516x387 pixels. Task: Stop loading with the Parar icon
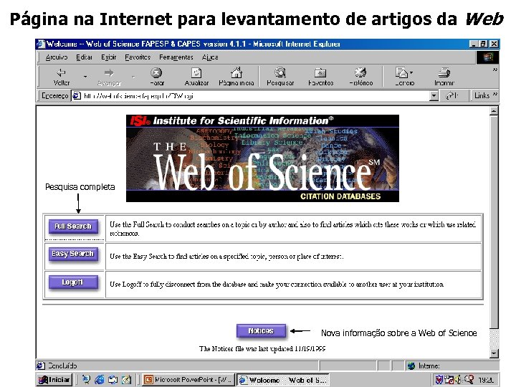tap(156, 77)
